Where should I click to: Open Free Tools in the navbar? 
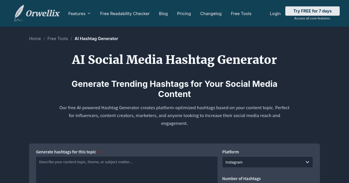241,14
